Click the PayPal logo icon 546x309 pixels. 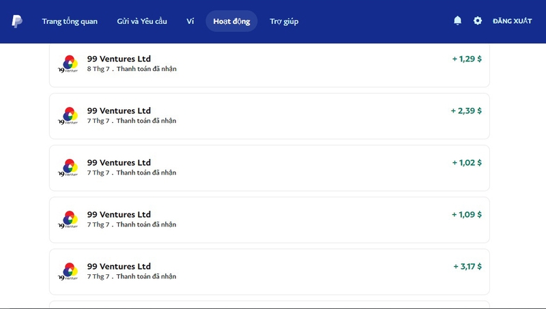coord(17,21)
